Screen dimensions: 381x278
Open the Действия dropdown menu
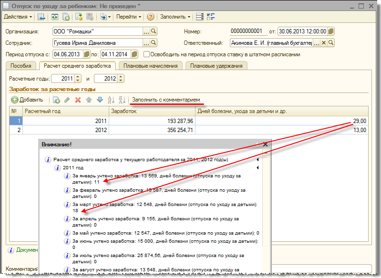18,17
